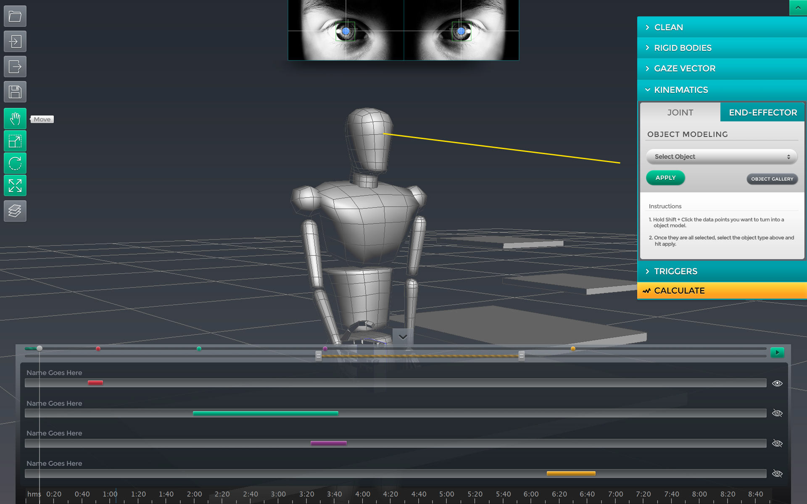Screen dimensions: 807x504
Task: Select the Move hand tool
Action: (15, 119)
